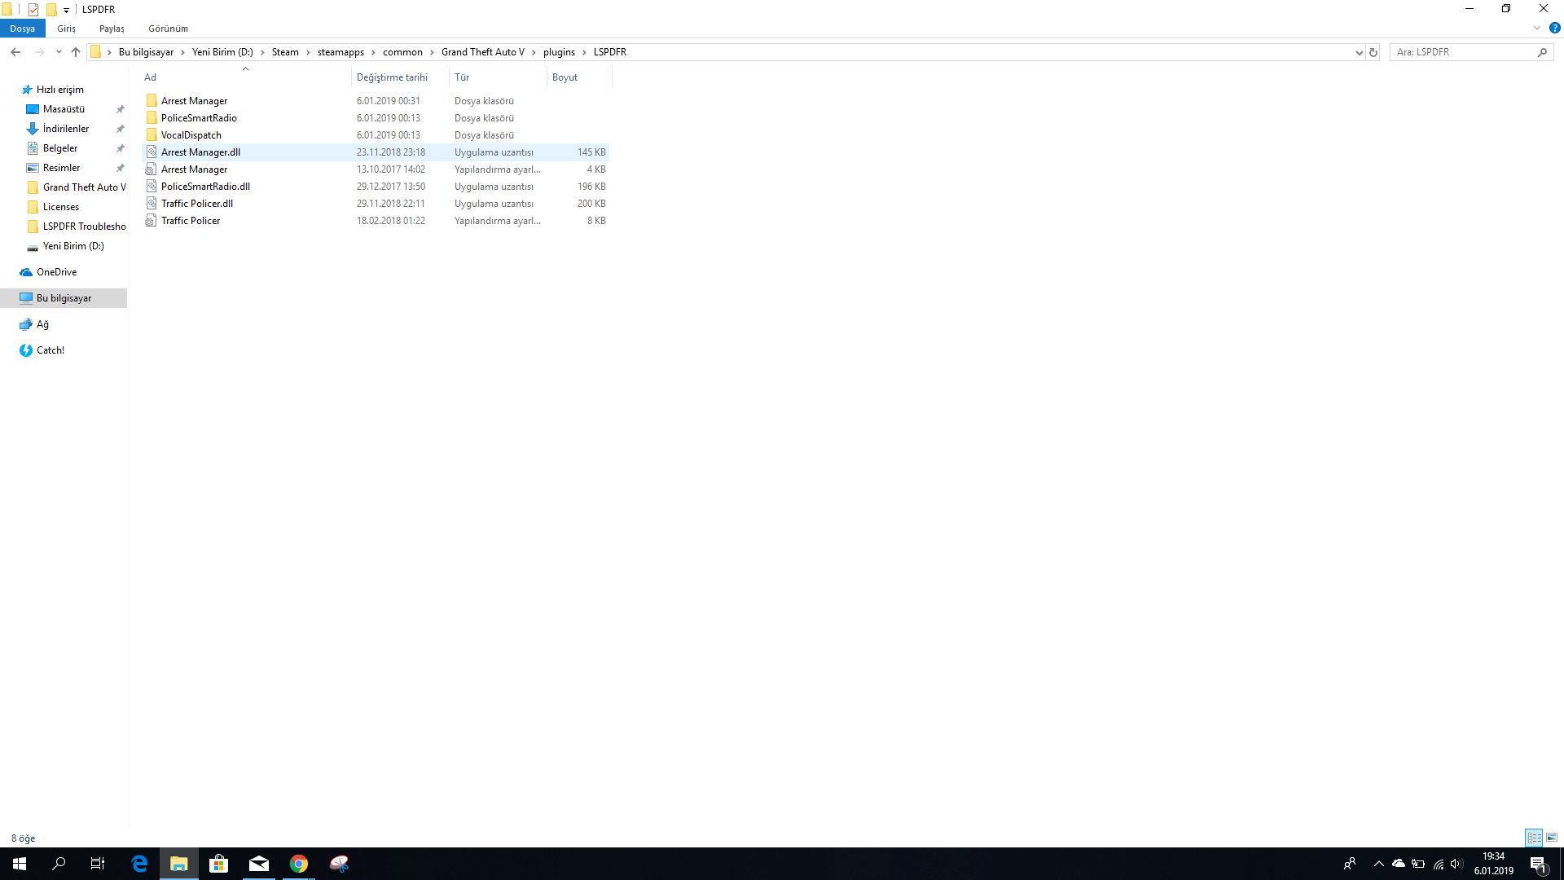Open the Help question mark icon
Screen dimensions: 1564x880
[x=1554, y=28]
